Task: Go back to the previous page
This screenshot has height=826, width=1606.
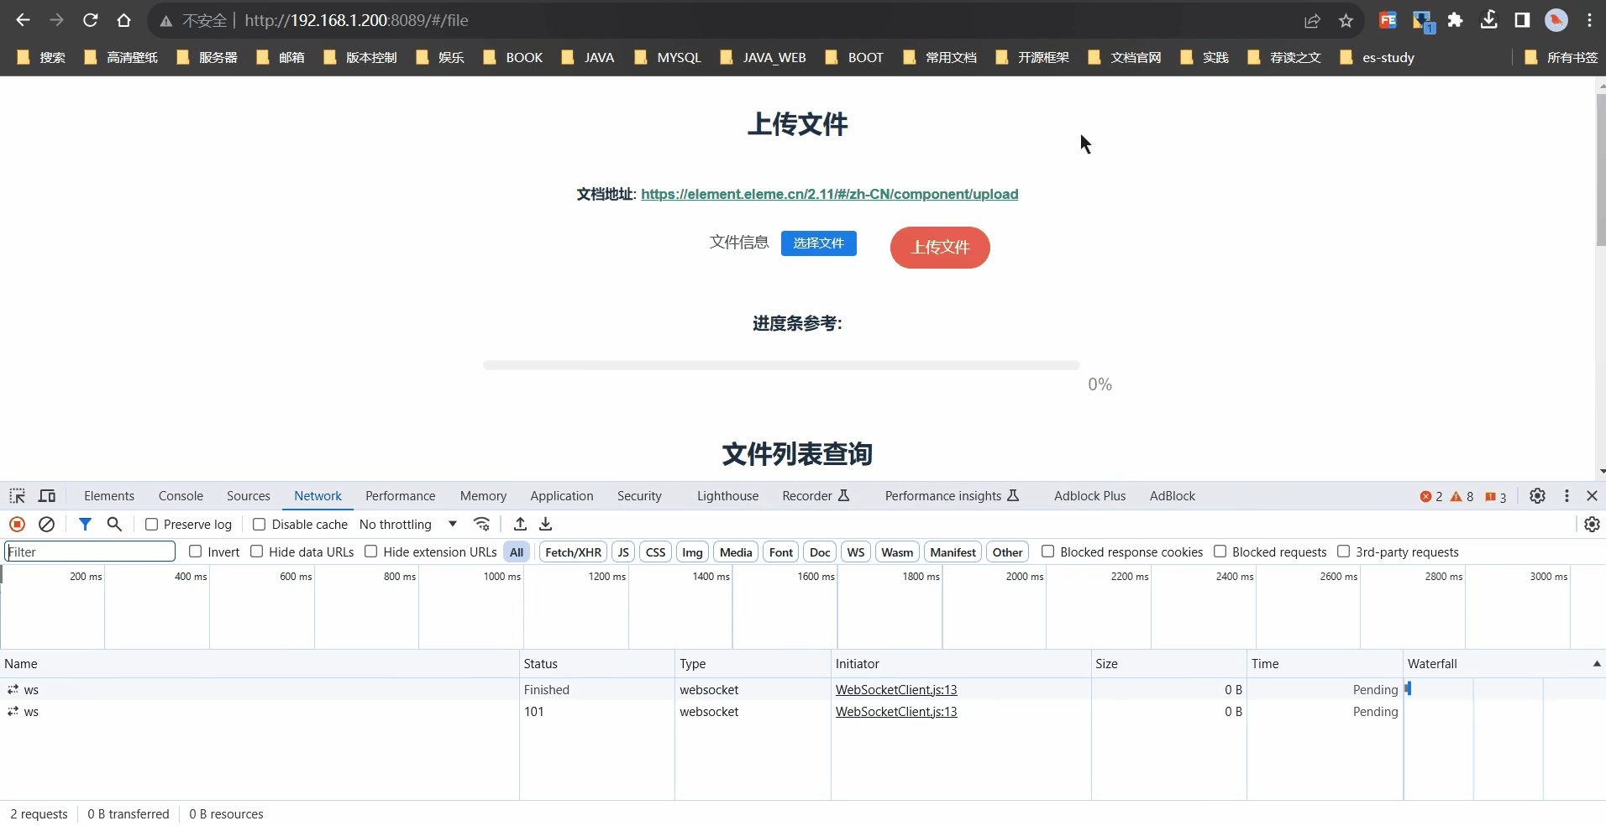Action: click(23, 20)
